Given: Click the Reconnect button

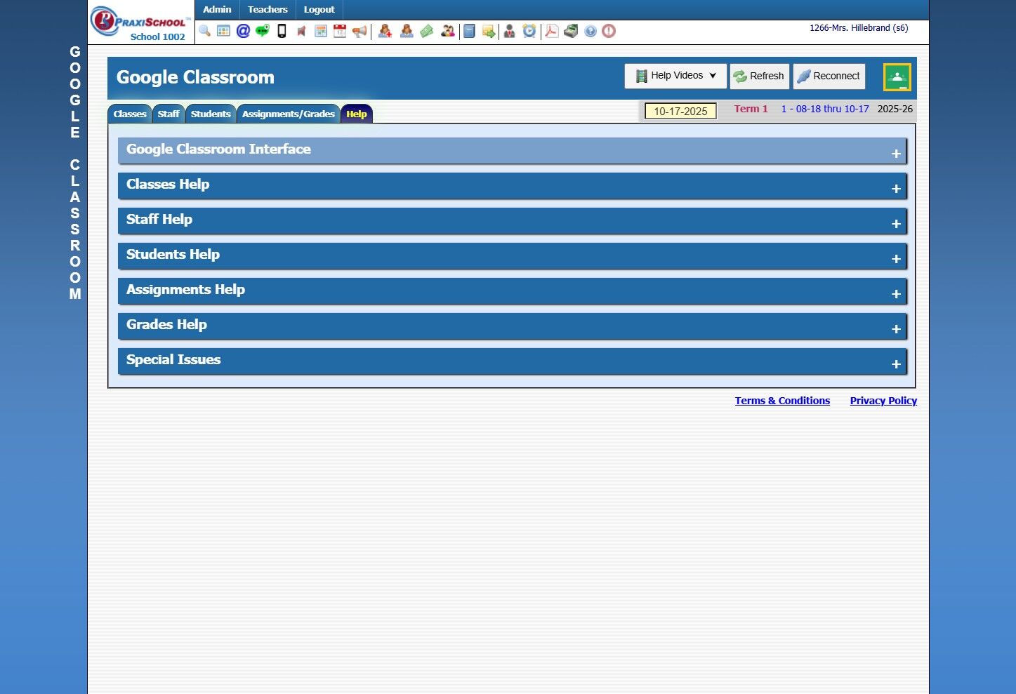Looking at the screenshot, I should point(829,76).
